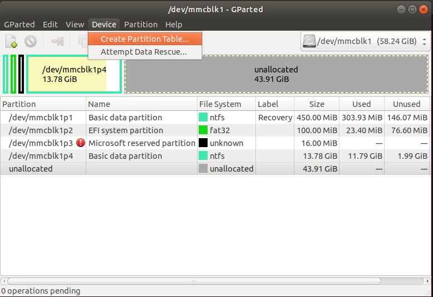Close the open Device menu
Image resolution: width=433 pixels, height=297 pixels.
click(104, 25)
